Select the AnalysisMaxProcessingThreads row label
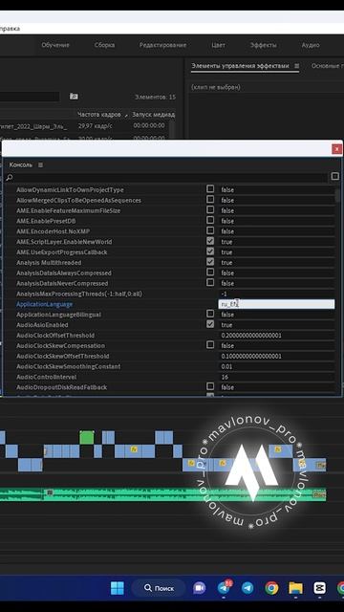This screenshot has height=612, width=344. pyautogui.click(x=79, y=294)
